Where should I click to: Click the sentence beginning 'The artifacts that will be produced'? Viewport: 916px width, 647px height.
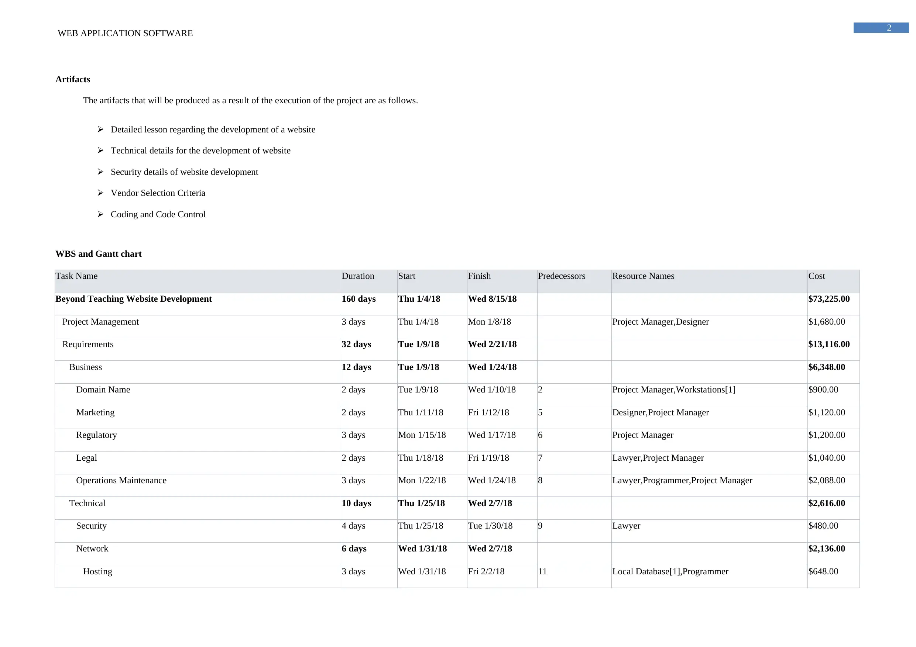click(x=251, y=100)
